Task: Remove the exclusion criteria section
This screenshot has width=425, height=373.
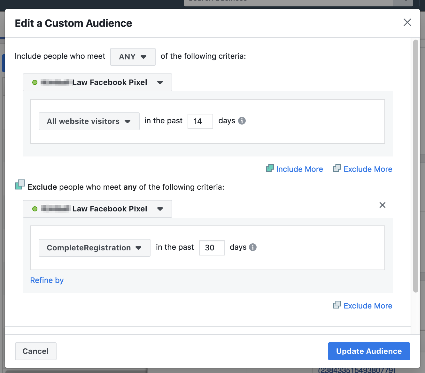Action: (382, 205)
